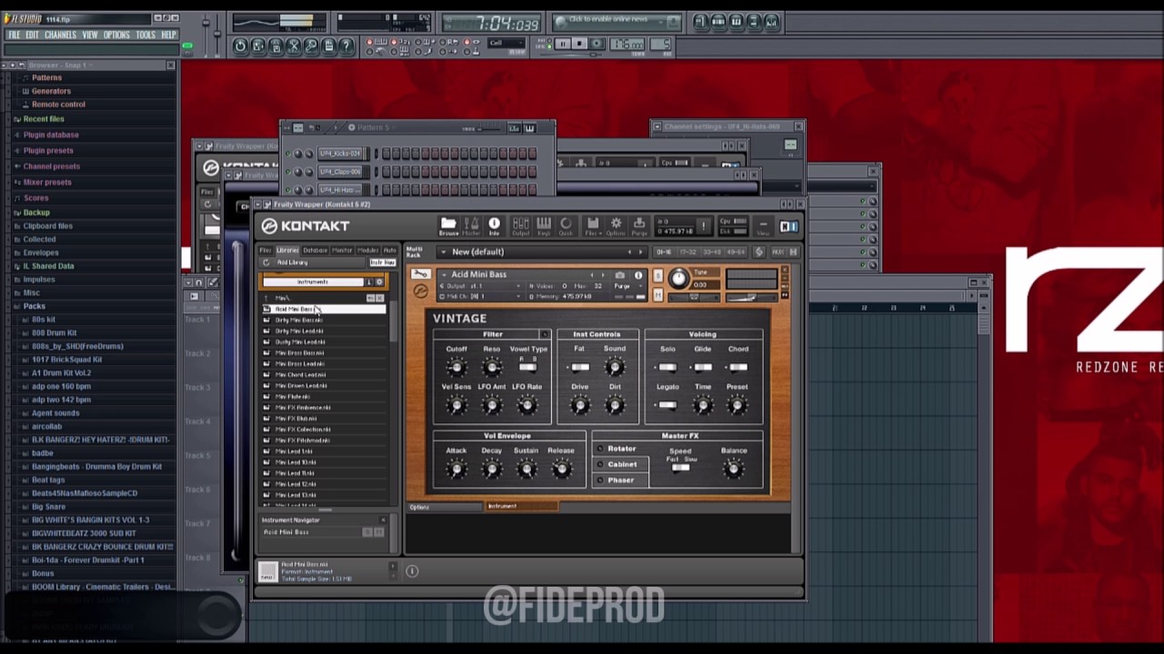The image size is (1164, 654).
Task: Click the FL Studio help question-mark icon
Action: [346, 45]
